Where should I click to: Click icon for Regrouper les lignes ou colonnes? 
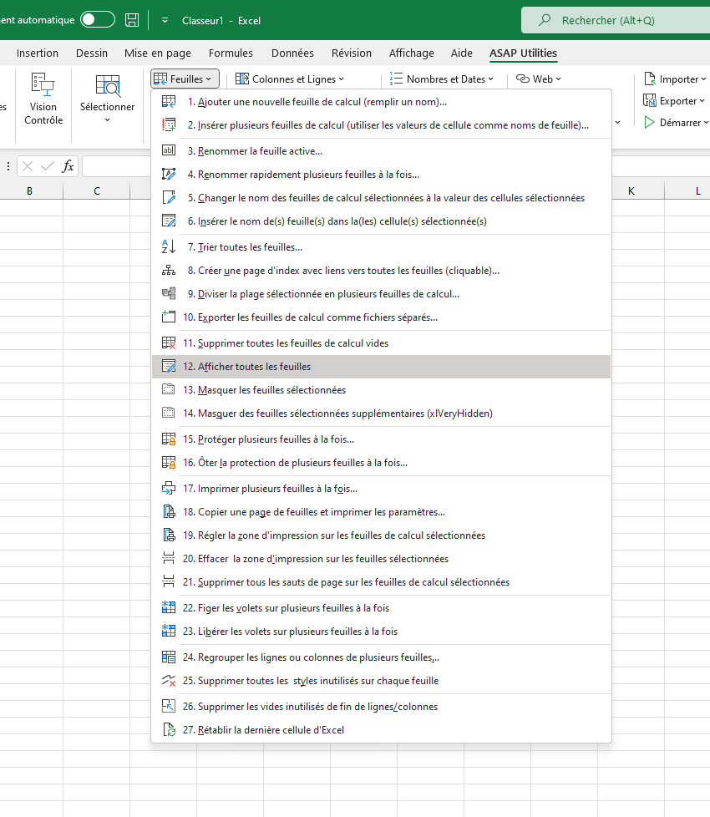[168, 657]
